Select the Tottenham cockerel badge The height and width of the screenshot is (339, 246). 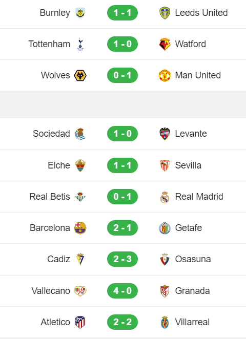point(80,44)
